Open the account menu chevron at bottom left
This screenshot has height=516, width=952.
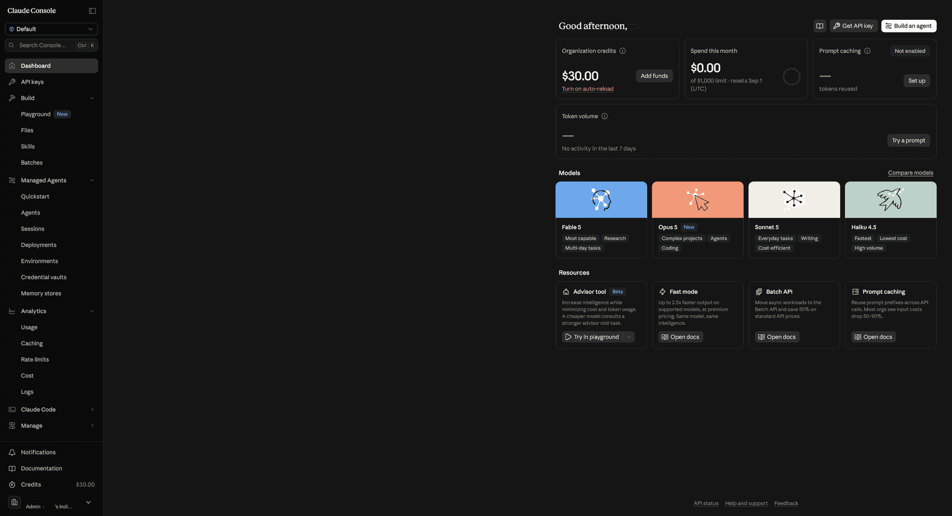point(88,502)
